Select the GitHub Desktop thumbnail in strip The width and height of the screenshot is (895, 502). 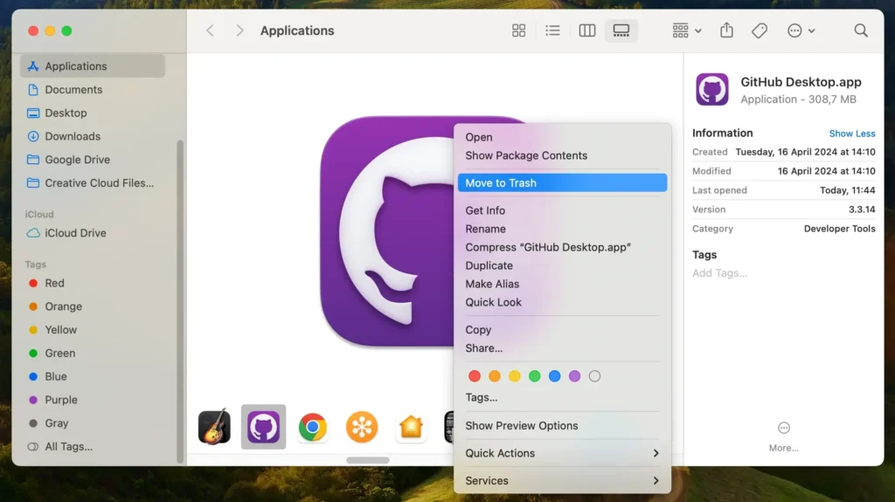(x=263, y=427)
